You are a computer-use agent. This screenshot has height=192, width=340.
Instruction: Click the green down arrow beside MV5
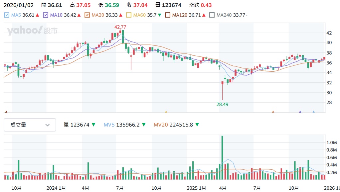coord(144,125)
